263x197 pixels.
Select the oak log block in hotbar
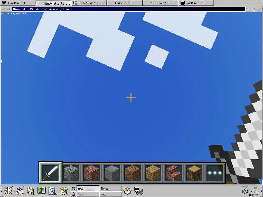click(x=194, y=173)
